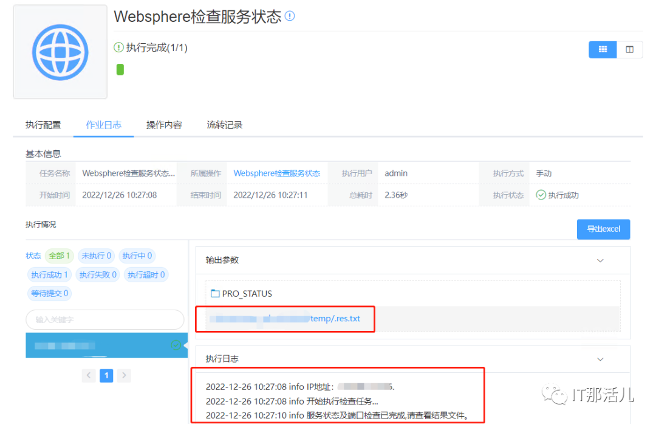Click the 基本信息 section heading
656x424 pixels.
[x=43, y=154]
